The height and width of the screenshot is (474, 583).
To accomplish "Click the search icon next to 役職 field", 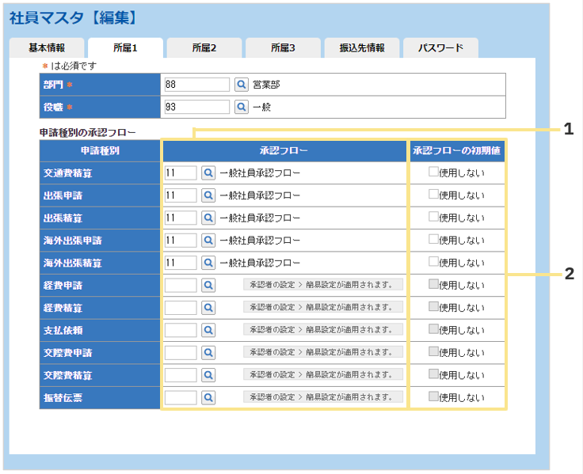I will 241,107.
